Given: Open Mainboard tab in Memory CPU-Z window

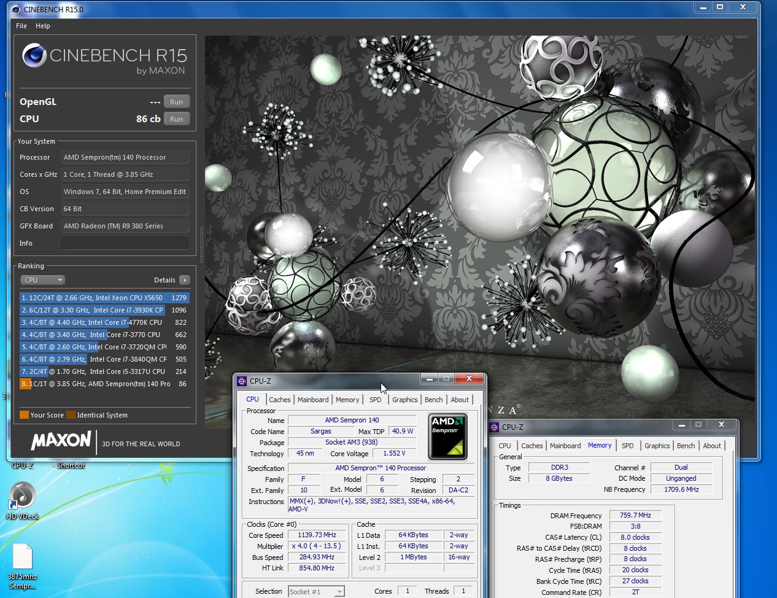Looking at the screenshot, I should click(x=565, y=446).
